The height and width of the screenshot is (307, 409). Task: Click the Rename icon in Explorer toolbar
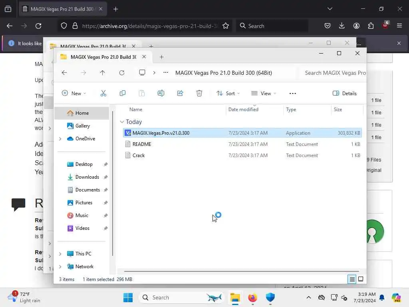[161, 93]
